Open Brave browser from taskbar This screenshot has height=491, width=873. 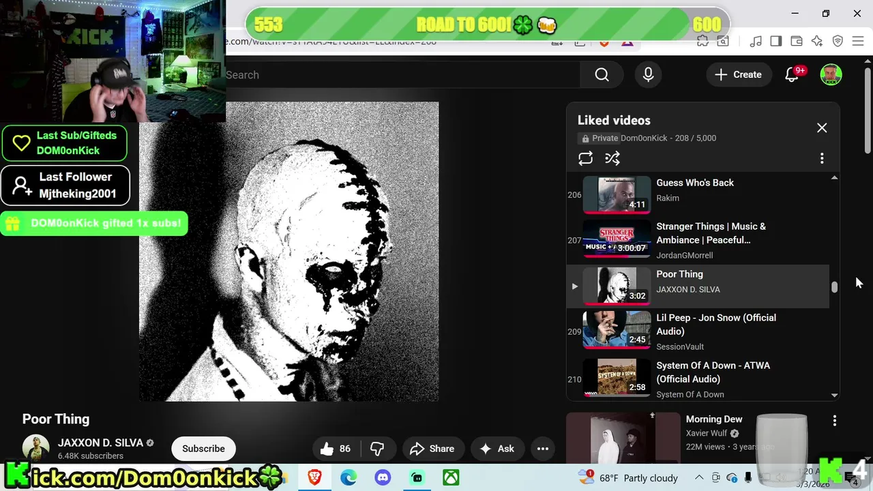[x=314, y=477]
